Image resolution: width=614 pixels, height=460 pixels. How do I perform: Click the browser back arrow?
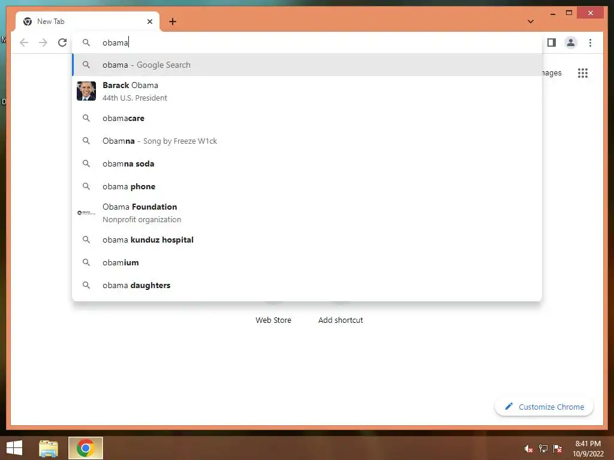click(x=24, y=43)
